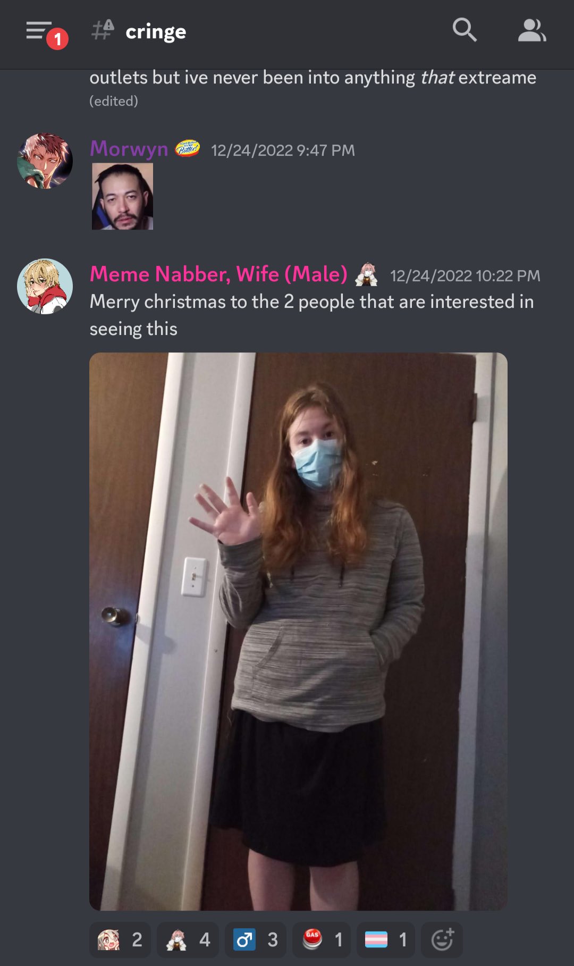Image resolution: width=574 pixels, height=966 pixels.
Task: Click the Meme Nabber, Wife (Male) username
Action: [218, 274]
